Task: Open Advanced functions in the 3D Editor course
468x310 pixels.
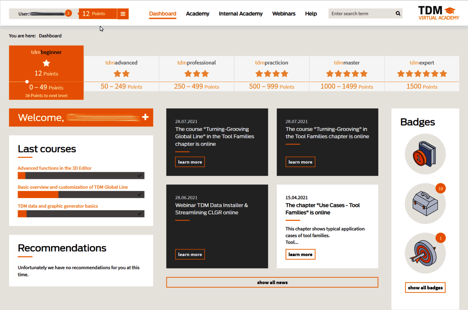Action: click(x=55, y=168)
